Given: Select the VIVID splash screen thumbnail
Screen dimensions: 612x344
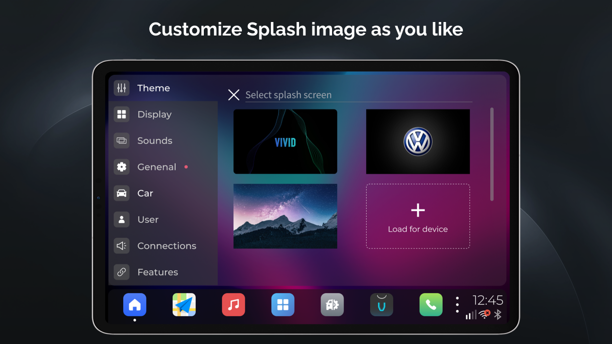Looking at the screenshot, I should pos(285,141).
